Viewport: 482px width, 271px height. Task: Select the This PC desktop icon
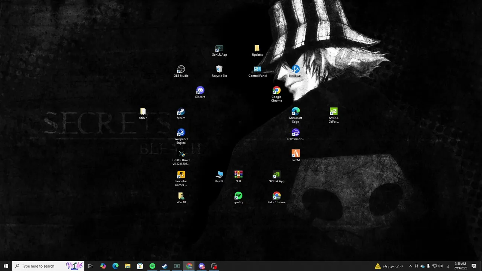[x=219, y=177]
